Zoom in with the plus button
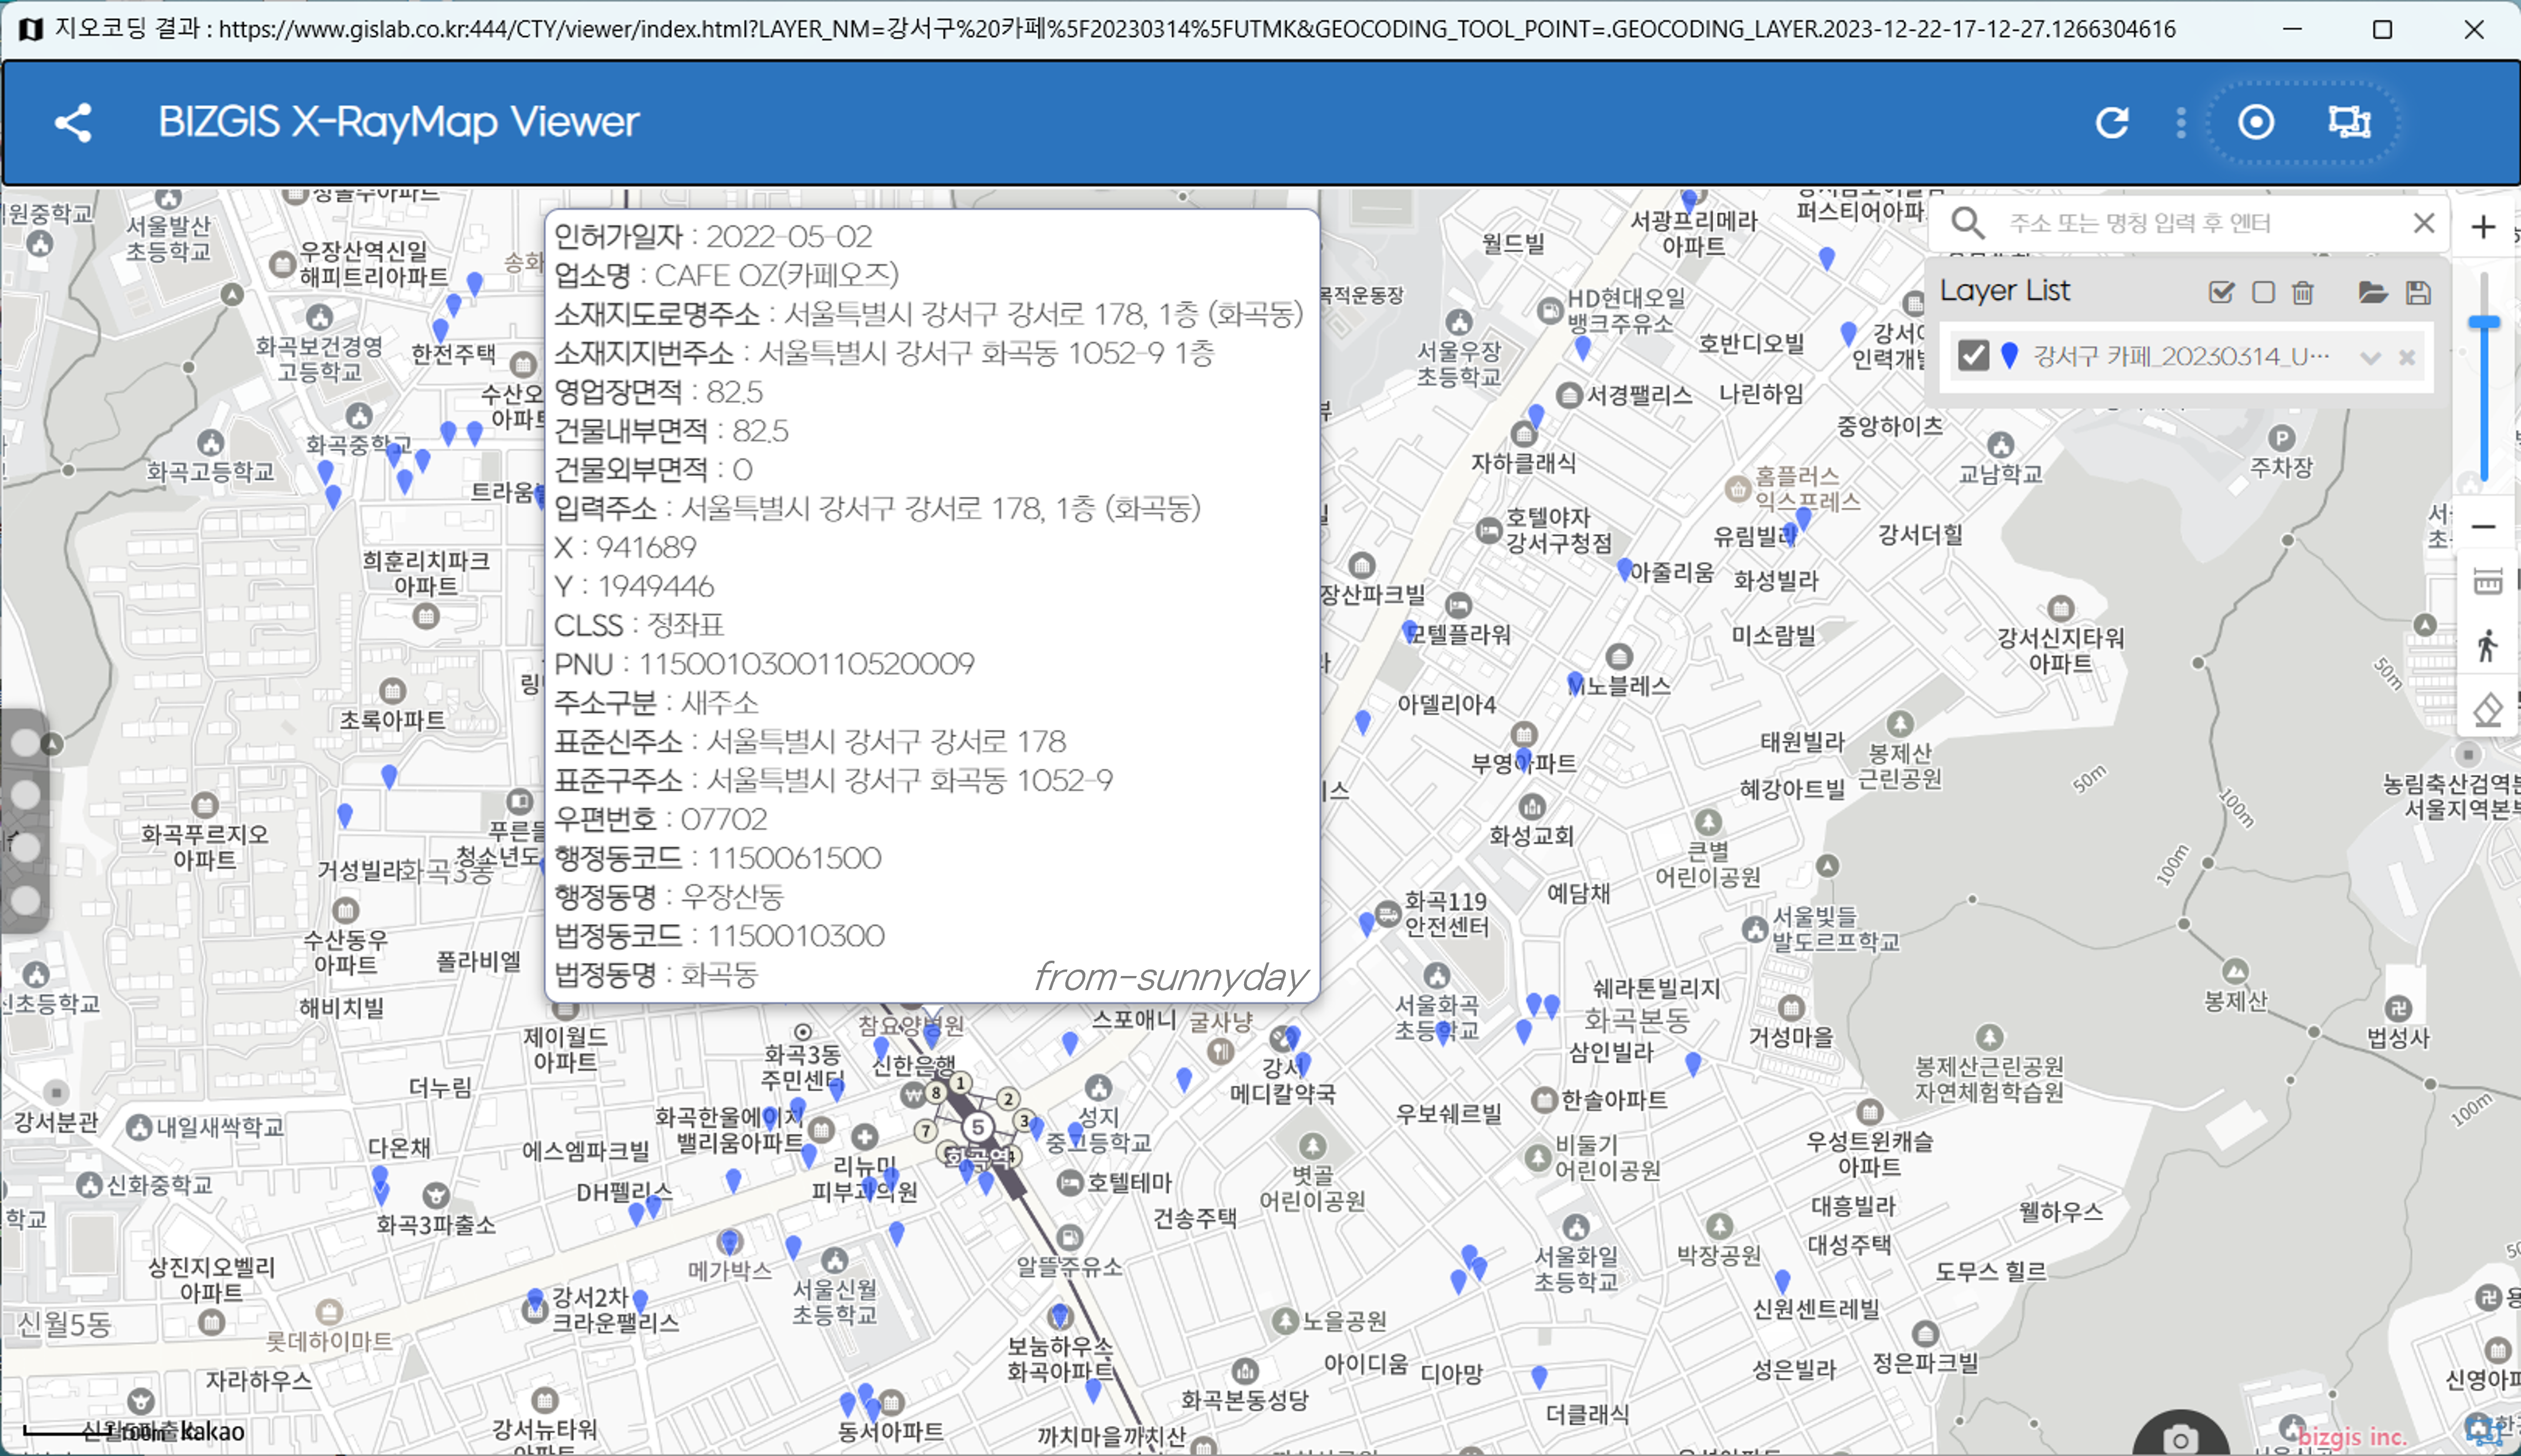 click(2483, 227)
